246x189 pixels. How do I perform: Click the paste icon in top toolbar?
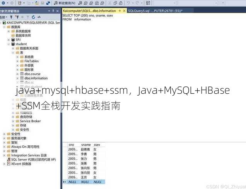120,3
